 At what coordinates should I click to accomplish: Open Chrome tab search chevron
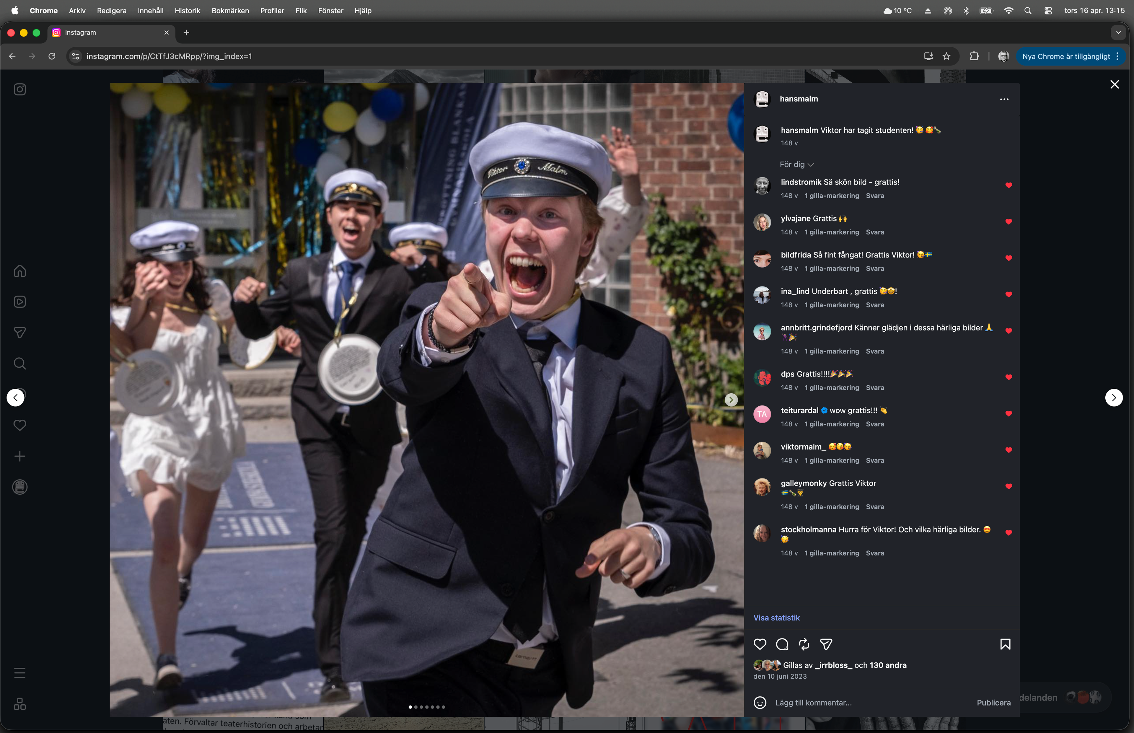pos(1118,32)
